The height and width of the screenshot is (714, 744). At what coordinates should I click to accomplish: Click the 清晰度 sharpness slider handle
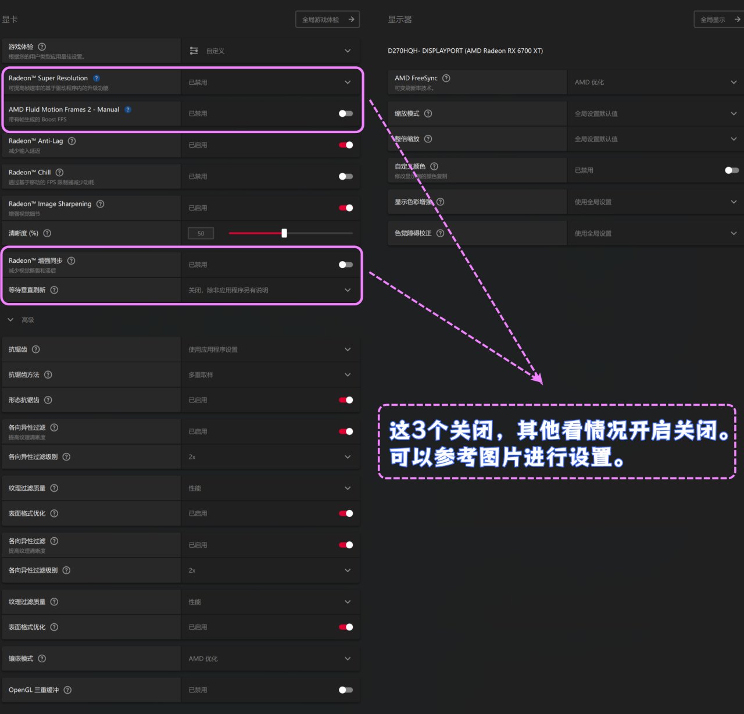(x=284, y=233)
